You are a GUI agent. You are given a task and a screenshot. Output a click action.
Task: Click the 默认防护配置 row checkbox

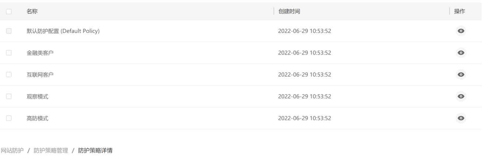[9, 31]
